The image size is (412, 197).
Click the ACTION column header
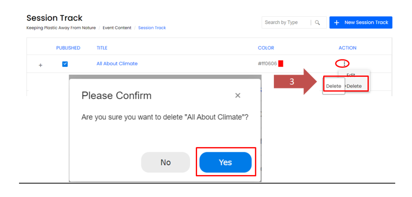tap(347, 48)
